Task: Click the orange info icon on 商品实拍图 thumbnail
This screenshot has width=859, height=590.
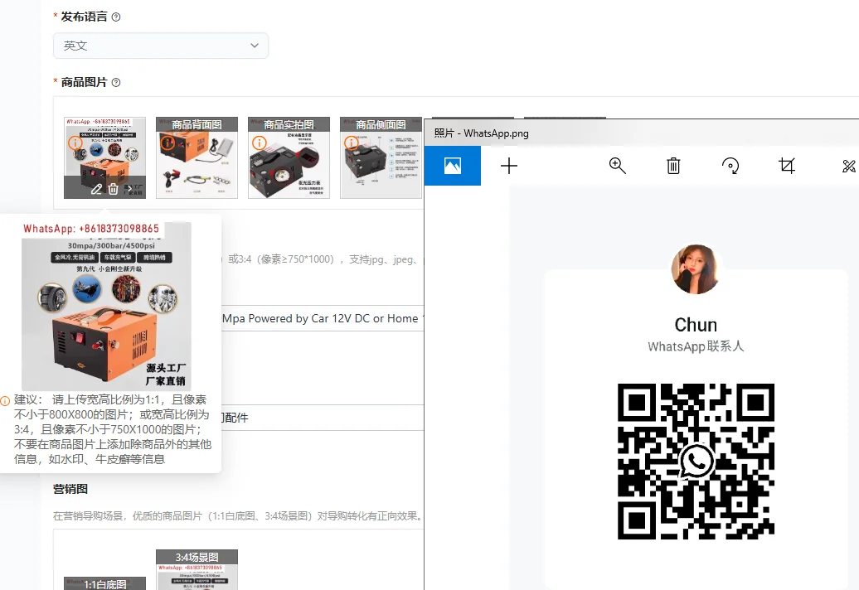Action: [260, 143]
